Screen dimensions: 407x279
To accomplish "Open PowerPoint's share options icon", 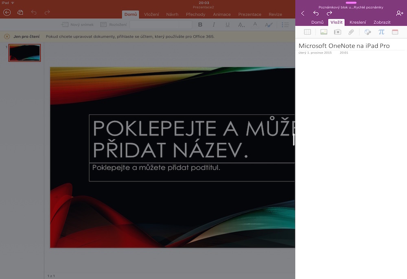I will pos(20,12).
